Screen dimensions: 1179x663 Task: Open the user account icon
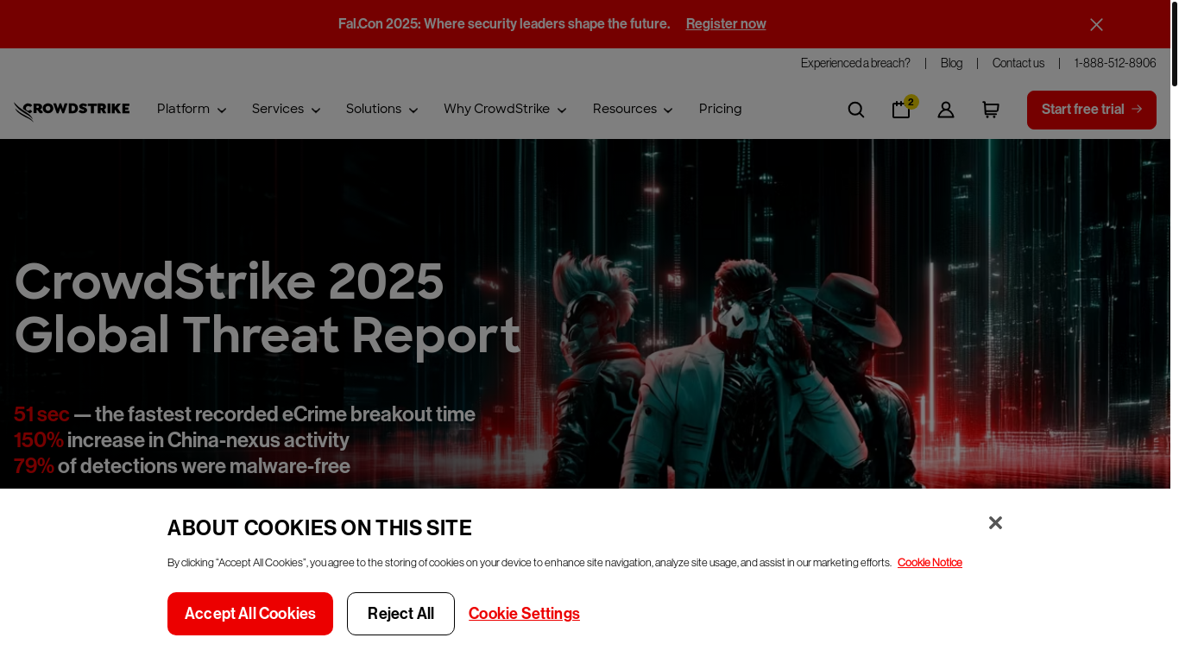click(946, 110)
